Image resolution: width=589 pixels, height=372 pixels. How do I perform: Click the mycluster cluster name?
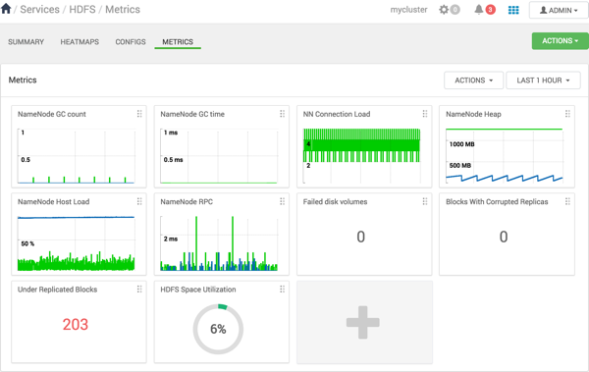click(408, 10)
